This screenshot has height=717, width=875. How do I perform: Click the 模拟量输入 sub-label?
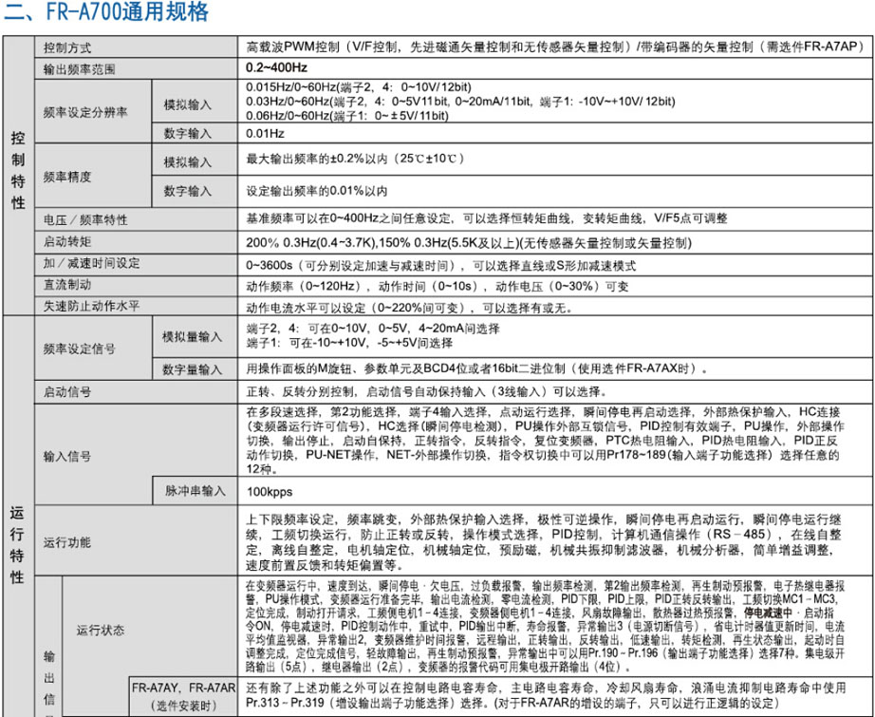point(192,337)
